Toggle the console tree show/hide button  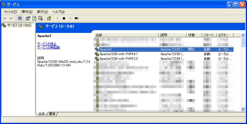pyautogui.click(x=19, y=18)
